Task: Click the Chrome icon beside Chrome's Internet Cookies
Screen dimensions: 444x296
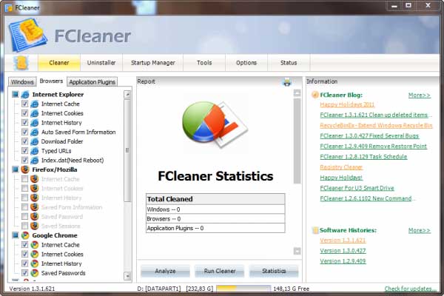Action: [x=35, y=254]
